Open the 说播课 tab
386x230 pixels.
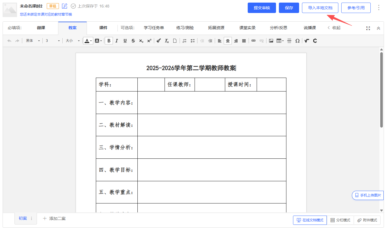pos(310,28)
